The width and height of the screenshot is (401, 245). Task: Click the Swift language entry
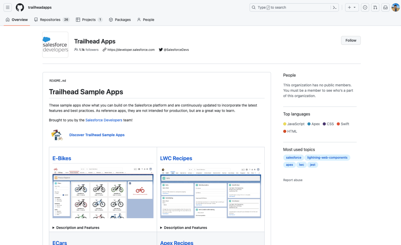coord(343,124)
